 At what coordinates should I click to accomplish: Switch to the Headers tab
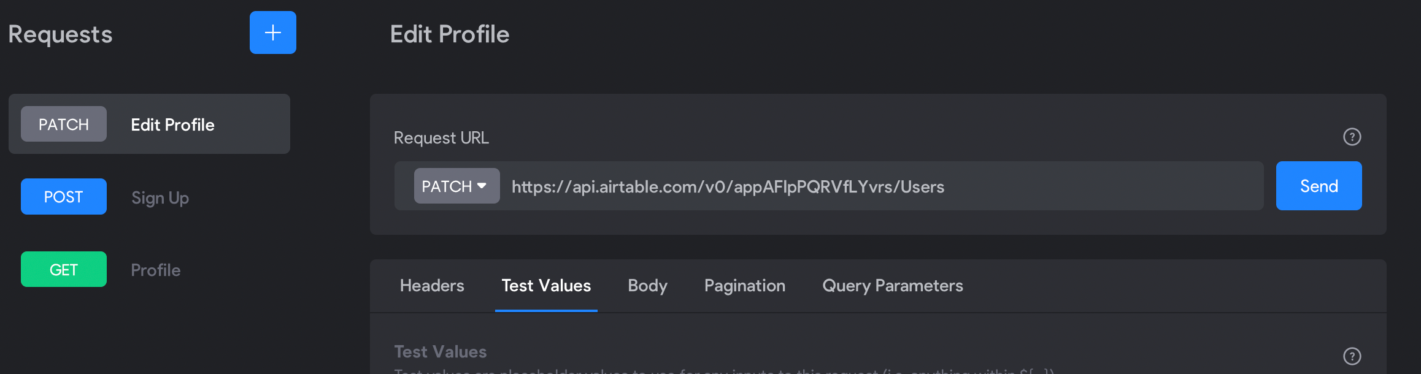pos(432,286)
